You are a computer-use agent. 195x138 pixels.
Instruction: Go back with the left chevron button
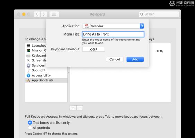[37, 14]
